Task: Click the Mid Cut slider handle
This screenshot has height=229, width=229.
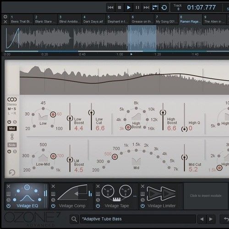Action: click(x=184, y=157)
